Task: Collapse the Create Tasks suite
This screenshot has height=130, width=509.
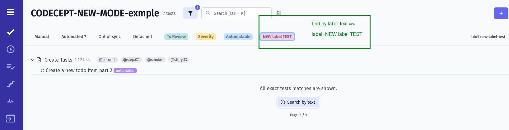Action: 33,60
